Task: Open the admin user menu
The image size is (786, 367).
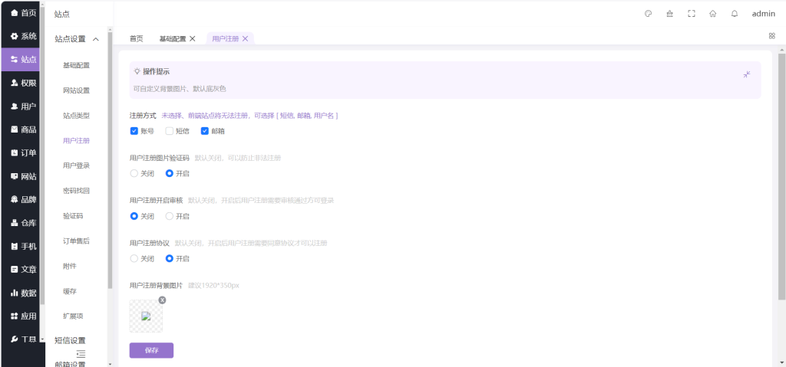Action: pyautogui.click(x=764, y=14)
